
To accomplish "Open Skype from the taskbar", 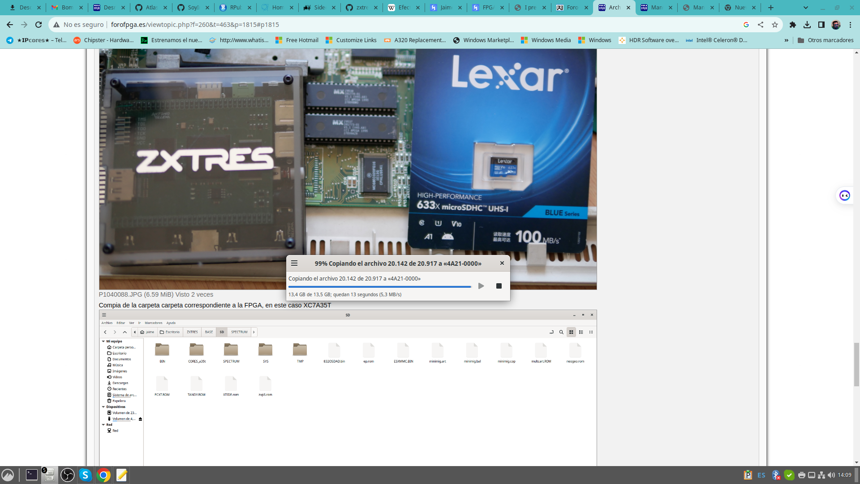I will tap(85, 475).
